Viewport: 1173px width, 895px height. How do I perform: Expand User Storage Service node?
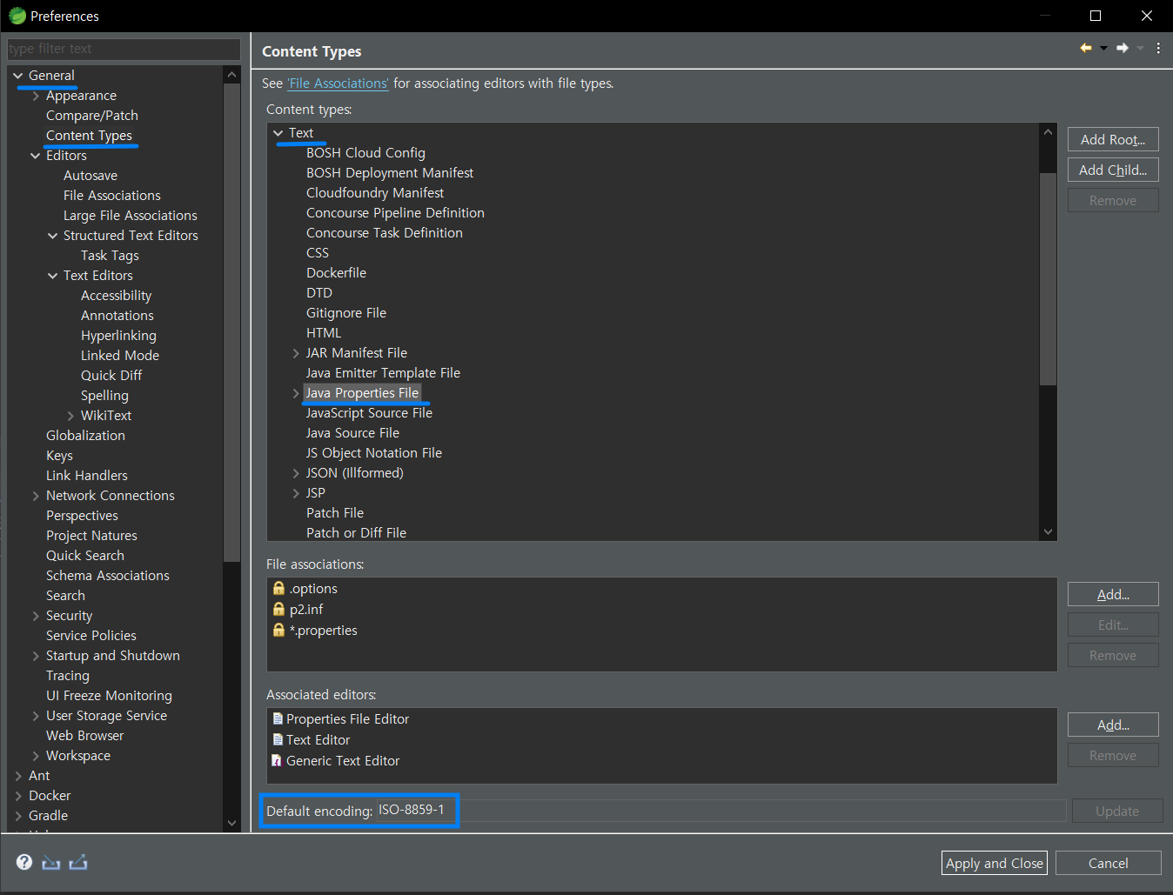click(x=36, y=716)
